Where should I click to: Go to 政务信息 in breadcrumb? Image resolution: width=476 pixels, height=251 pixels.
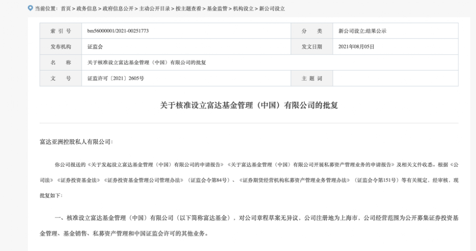coord(87,9)
